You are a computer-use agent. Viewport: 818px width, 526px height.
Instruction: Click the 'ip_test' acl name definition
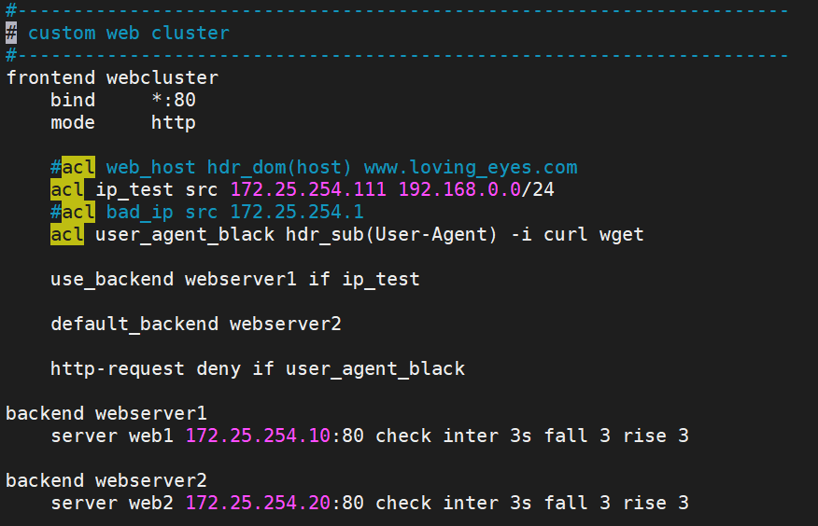(134, 190)
